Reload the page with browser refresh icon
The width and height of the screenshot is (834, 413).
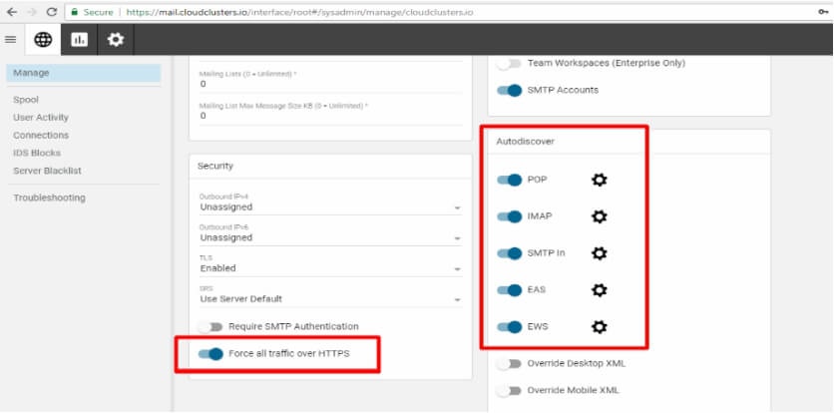52,12
